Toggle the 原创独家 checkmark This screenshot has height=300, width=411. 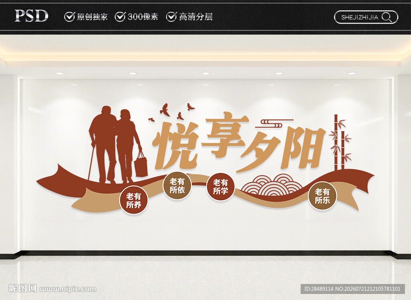[69, 16]
